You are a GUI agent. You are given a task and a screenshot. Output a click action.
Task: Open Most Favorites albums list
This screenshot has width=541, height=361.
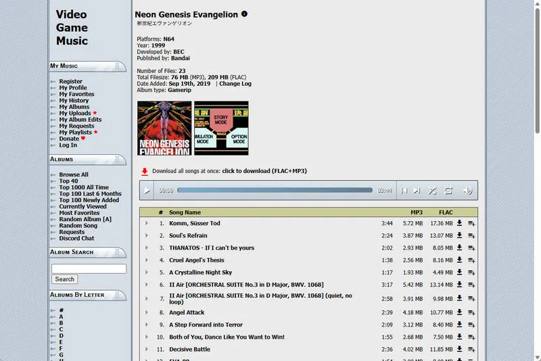pos(79,213)
